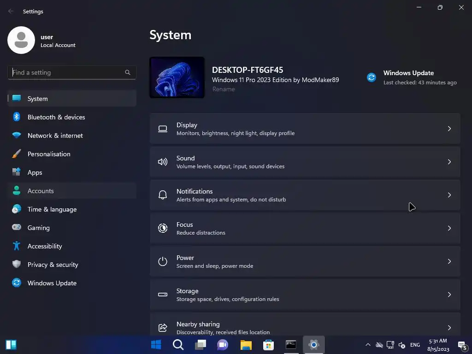Viewport: 472px width, 354px height.
Task: Click the Apps icon in sidebar
Action: point(17,172)
